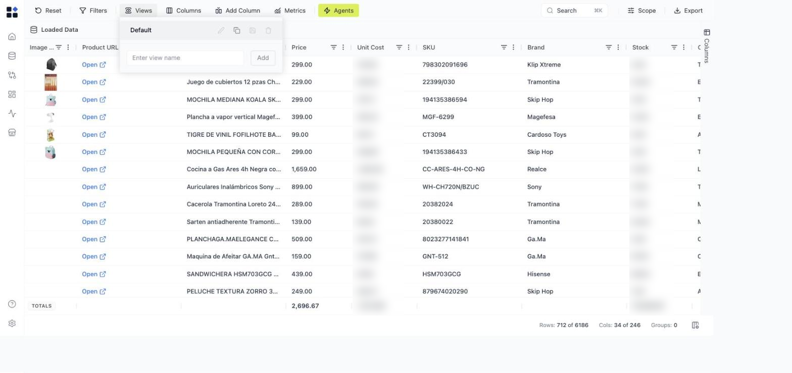Open the Stock column three-dot menu

click(684, 47)
